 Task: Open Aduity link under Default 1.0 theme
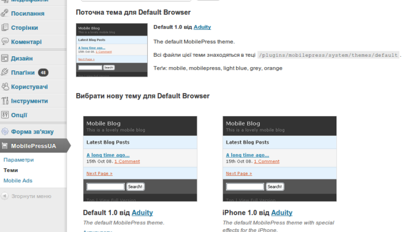[142, 213]
